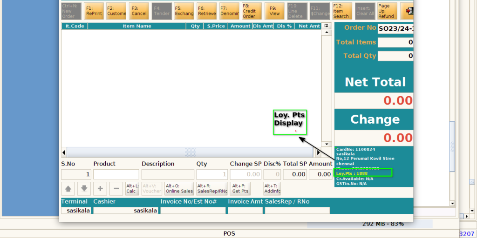477x238 pixels.
Task: Click F10 Line Delete button
Action: [297, 11]
